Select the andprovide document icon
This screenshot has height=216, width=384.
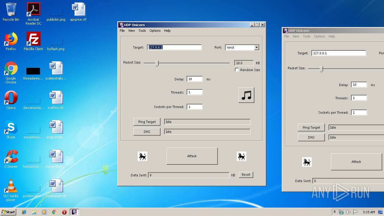(x=56, y=130)
